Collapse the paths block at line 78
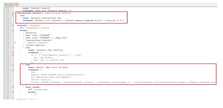This screenshot has height=108, width=223. click(x=13, y=92)
